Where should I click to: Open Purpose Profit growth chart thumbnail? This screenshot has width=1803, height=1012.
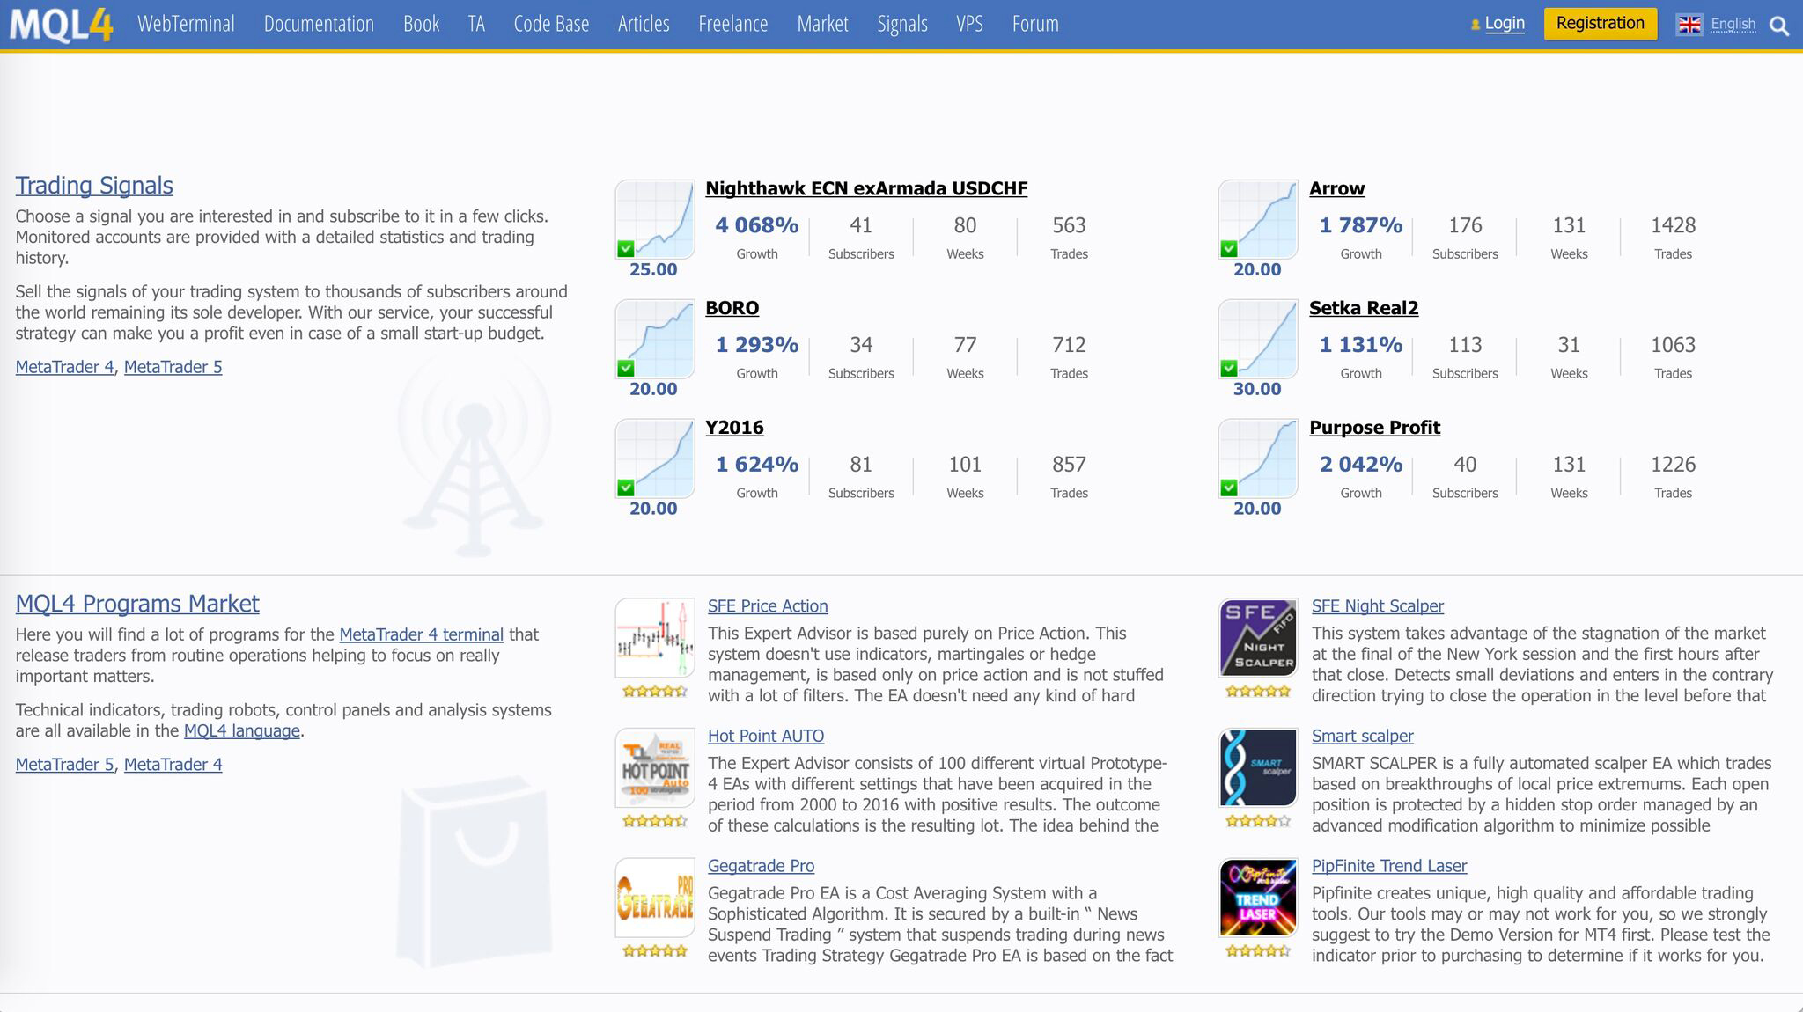point(1258,458)
